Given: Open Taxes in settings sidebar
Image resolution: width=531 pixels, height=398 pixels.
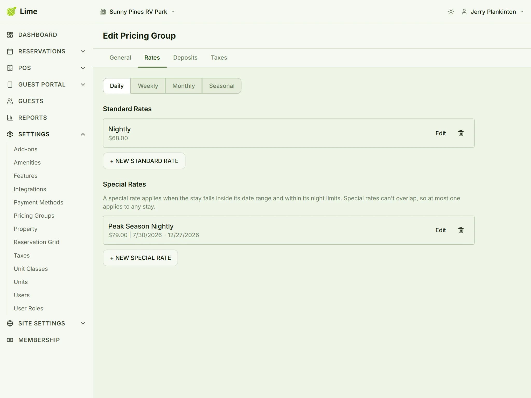Looking at the screenshot, I should click(x=22, y=255).
